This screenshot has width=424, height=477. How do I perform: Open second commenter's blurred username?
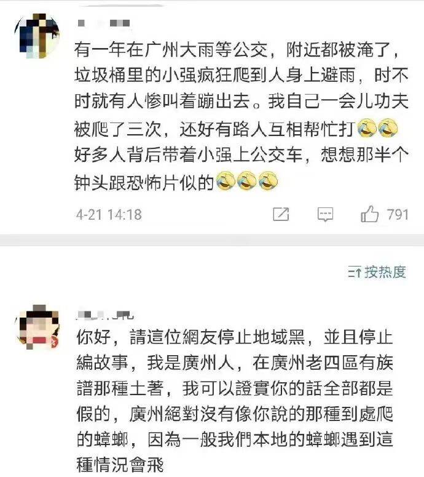click(104, 315)
